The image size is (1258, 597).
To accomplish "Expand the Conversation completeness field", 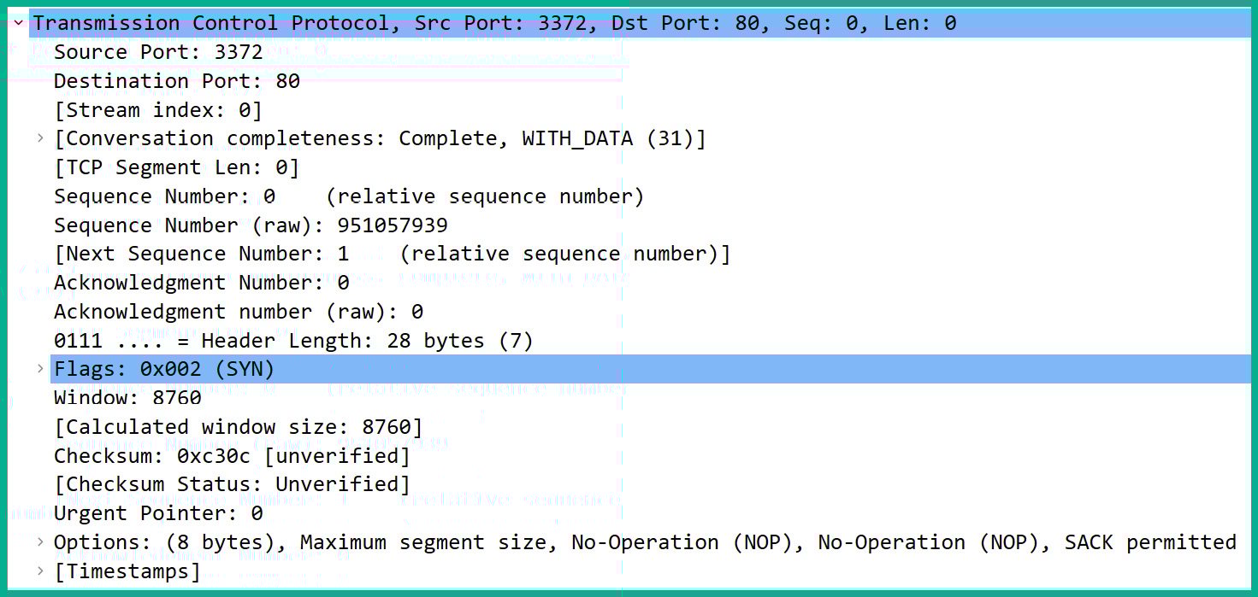I will (40, 138).
